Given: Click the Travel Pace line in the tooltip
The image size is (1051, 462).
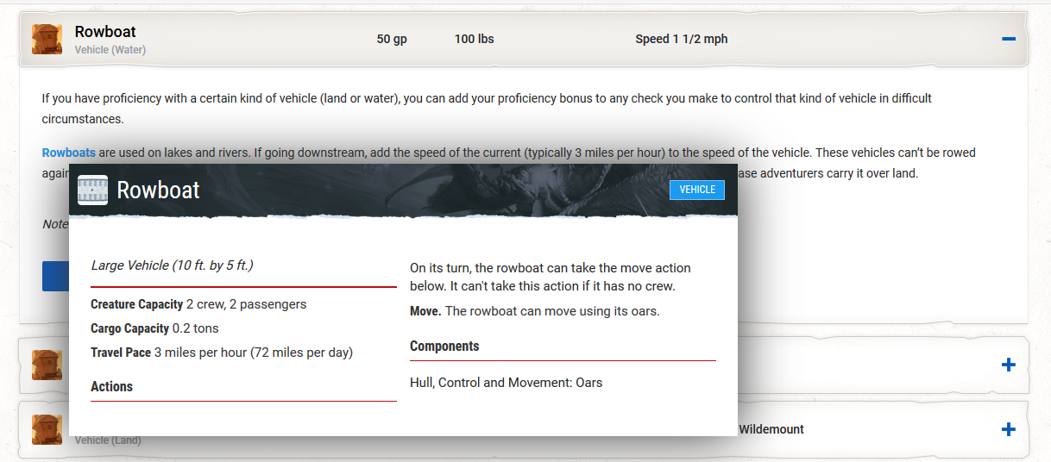Looking at the screenshot, I should [x=222, y=353].
